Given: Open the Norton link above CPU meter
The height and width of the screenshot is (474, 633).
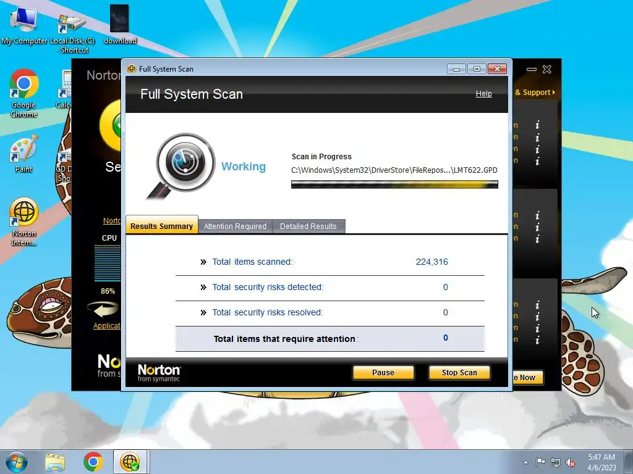Looking at the screenshot, I should coord(112,221).
